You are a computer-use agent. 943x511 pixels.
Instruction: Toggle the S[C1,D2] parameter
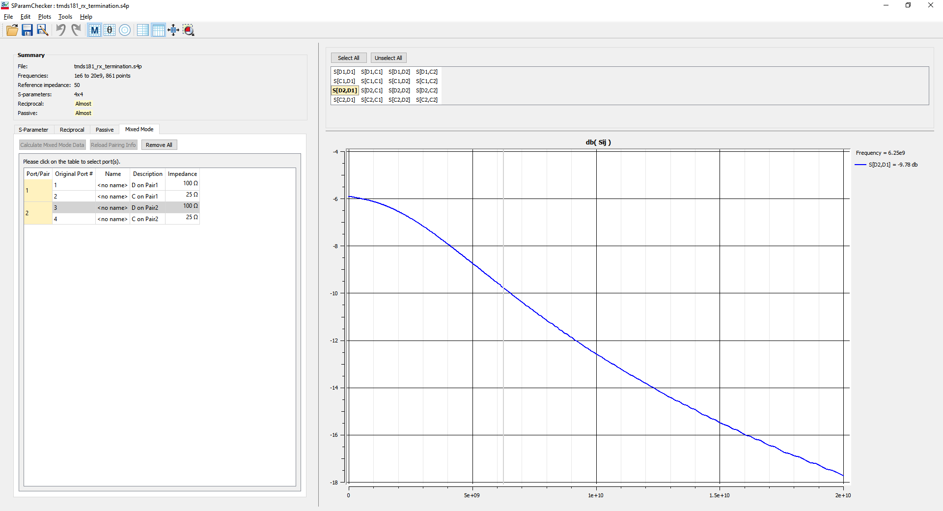pos(399,81)
